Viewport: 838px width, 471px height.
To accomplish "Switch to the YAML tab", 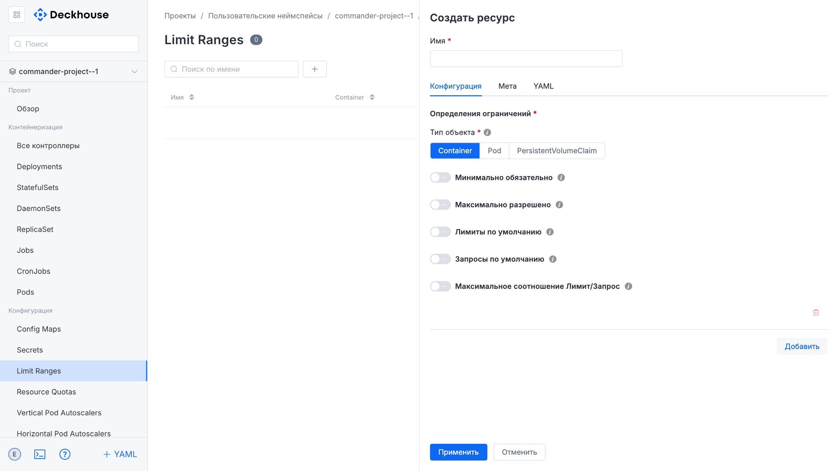I will (543, 86).
